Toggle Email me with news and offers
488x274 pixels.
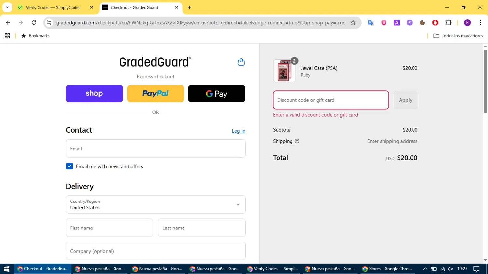point(69,166)
